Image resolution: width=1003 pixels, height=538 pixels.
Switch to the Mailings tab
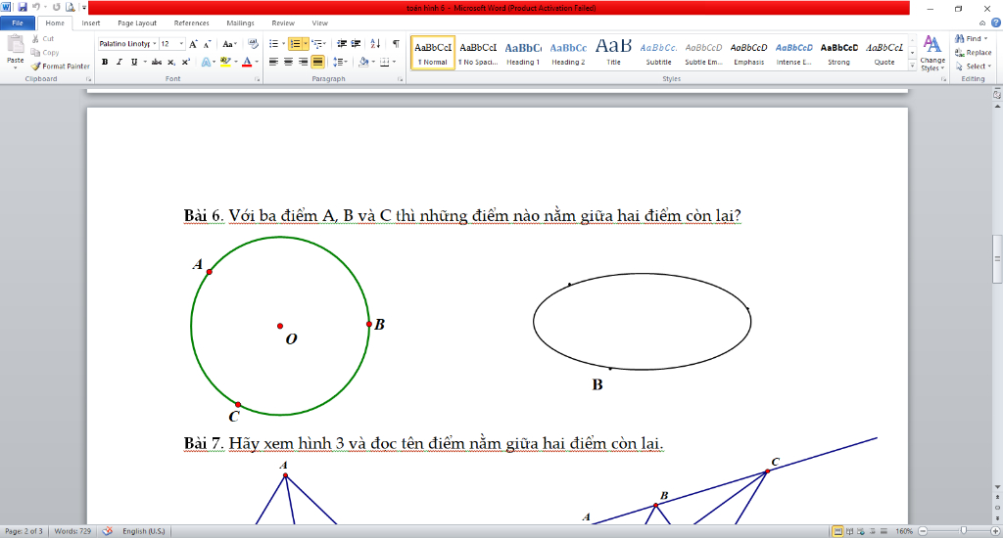coord(240,23)
